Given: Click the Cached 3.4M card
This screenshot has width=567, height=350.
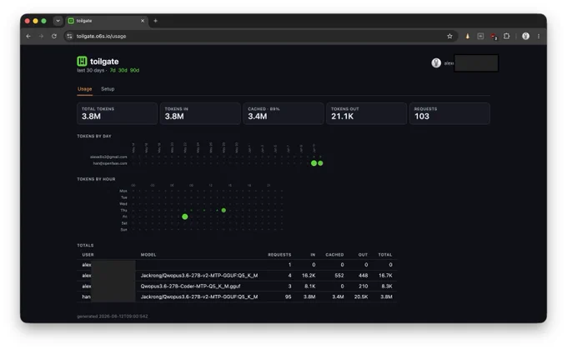Looking at the screenshot, I should click(283, 113).
